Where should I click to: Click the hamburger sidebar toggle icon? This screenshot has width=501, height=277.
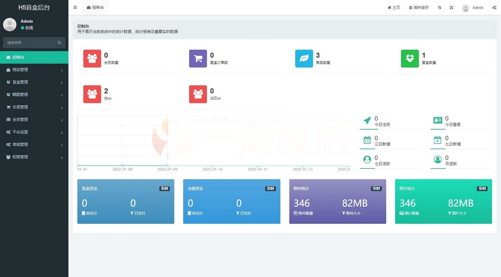tap(75, 8)
